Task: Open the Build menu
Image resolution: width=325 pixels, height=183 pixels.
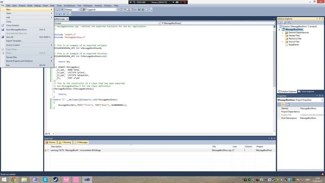Action: click(30, 6)
